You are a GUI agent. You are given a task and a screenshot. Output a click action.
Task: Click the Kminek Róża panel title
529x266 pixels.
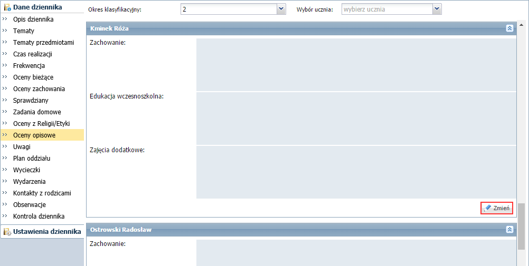point(109,28)
